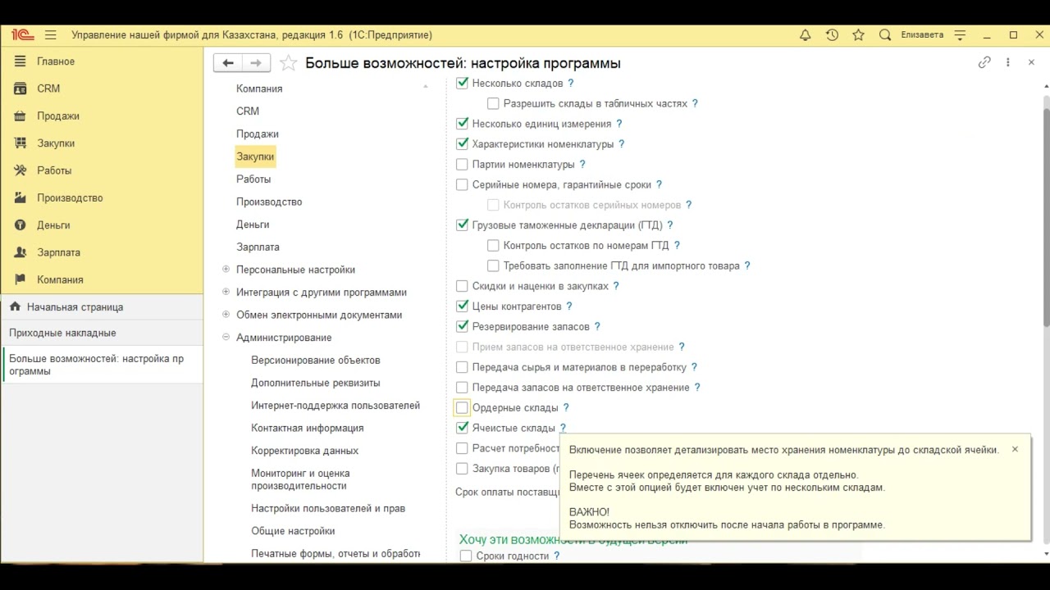Image resolution: width=1050 pixels, height=590 pixels.
Task: Open the search magnifier icon
Action: point(885,35)
